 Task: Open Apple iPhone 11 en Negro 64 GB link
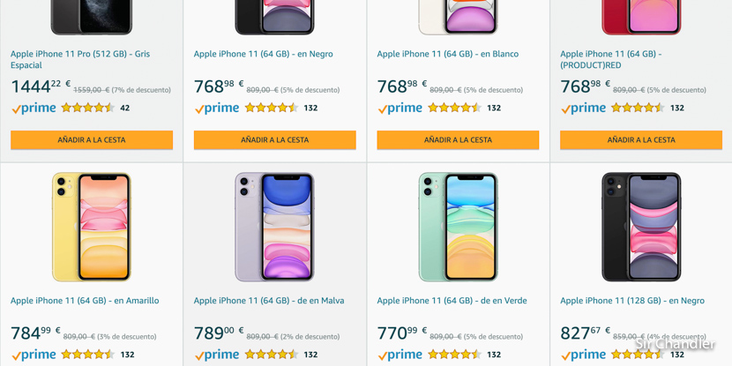click(x=263, y=54)
